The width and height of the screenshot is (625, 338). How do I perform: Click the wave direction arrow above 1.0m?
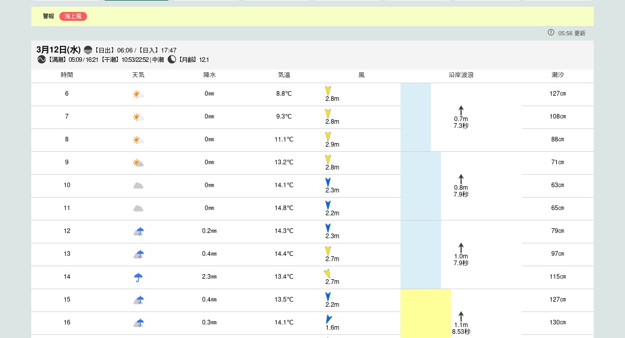(x=461, y=248)
